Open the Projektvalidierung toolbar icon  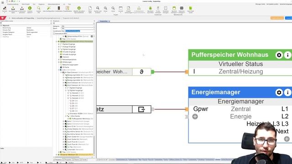click(67, 8)
